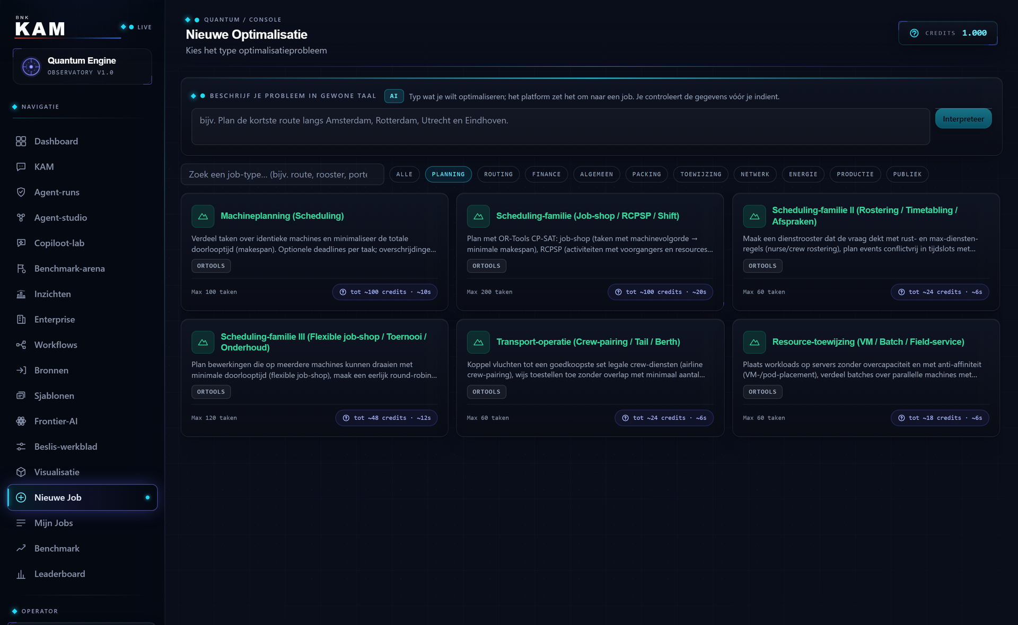Click the Interpreteer button
Screen dimensions: 1018x625
click(963, 119)
